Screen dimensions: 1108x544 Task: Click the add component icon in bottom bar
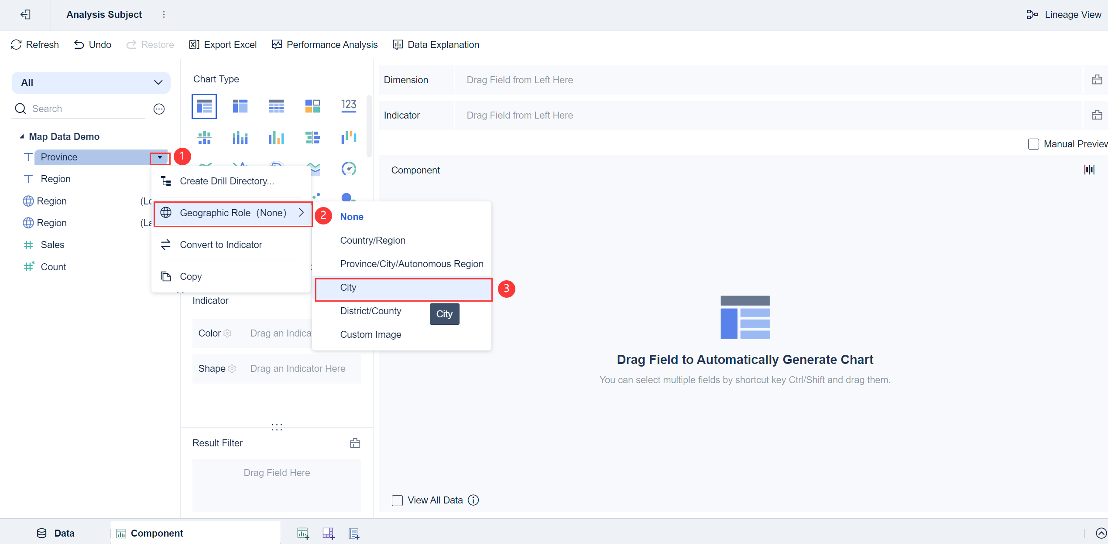303,533
